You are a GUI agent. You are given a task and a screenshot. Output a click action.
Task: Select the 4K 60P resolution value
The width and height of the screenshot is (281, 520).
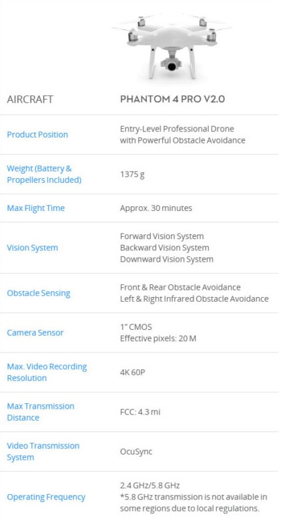click(x=133, y=372)
